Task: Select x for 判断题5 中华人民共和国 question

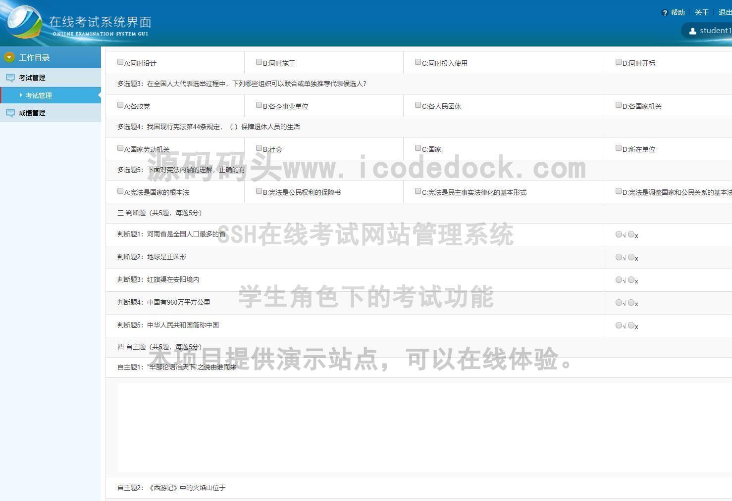Action: (x=631, y=325)
